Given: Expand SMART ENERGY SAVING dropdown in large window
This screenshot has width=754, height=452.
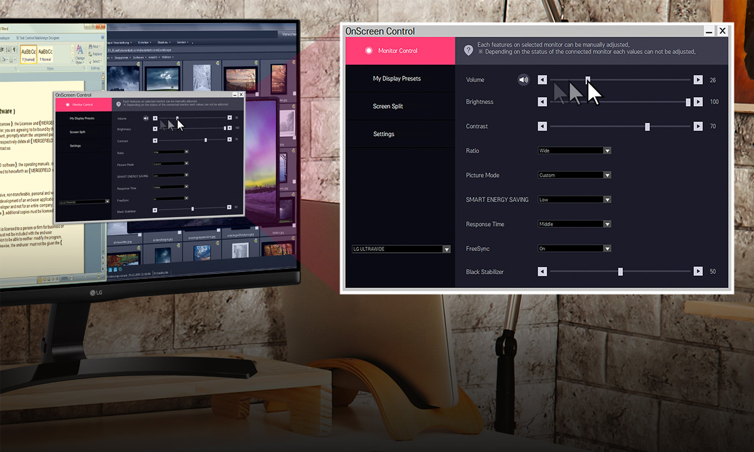Looking at the screenshot, I should click(574, 199).
